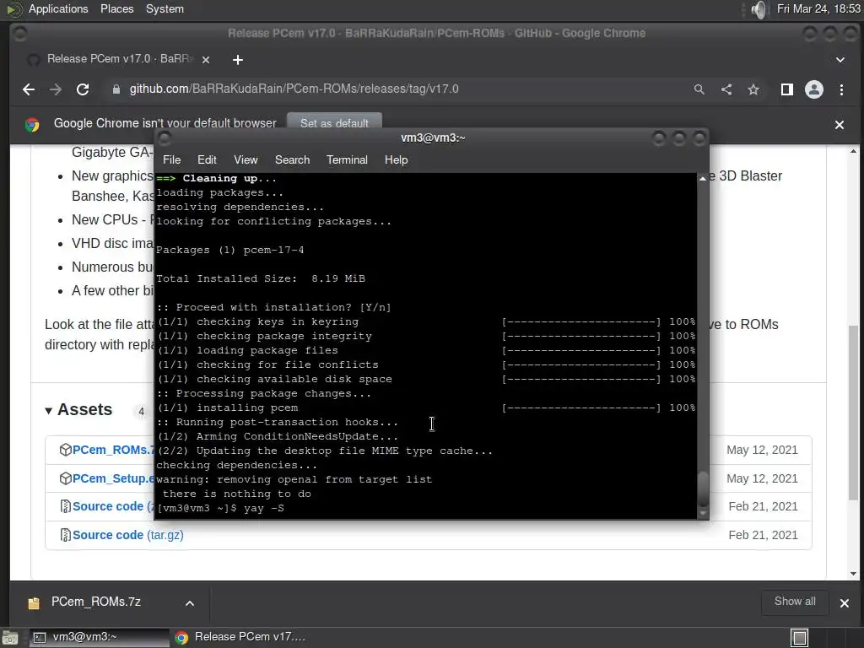Viewport: 864px width, 648px height.
Task: Click the 7z file icon in the downloads bar
Action: tap(34, 603)
